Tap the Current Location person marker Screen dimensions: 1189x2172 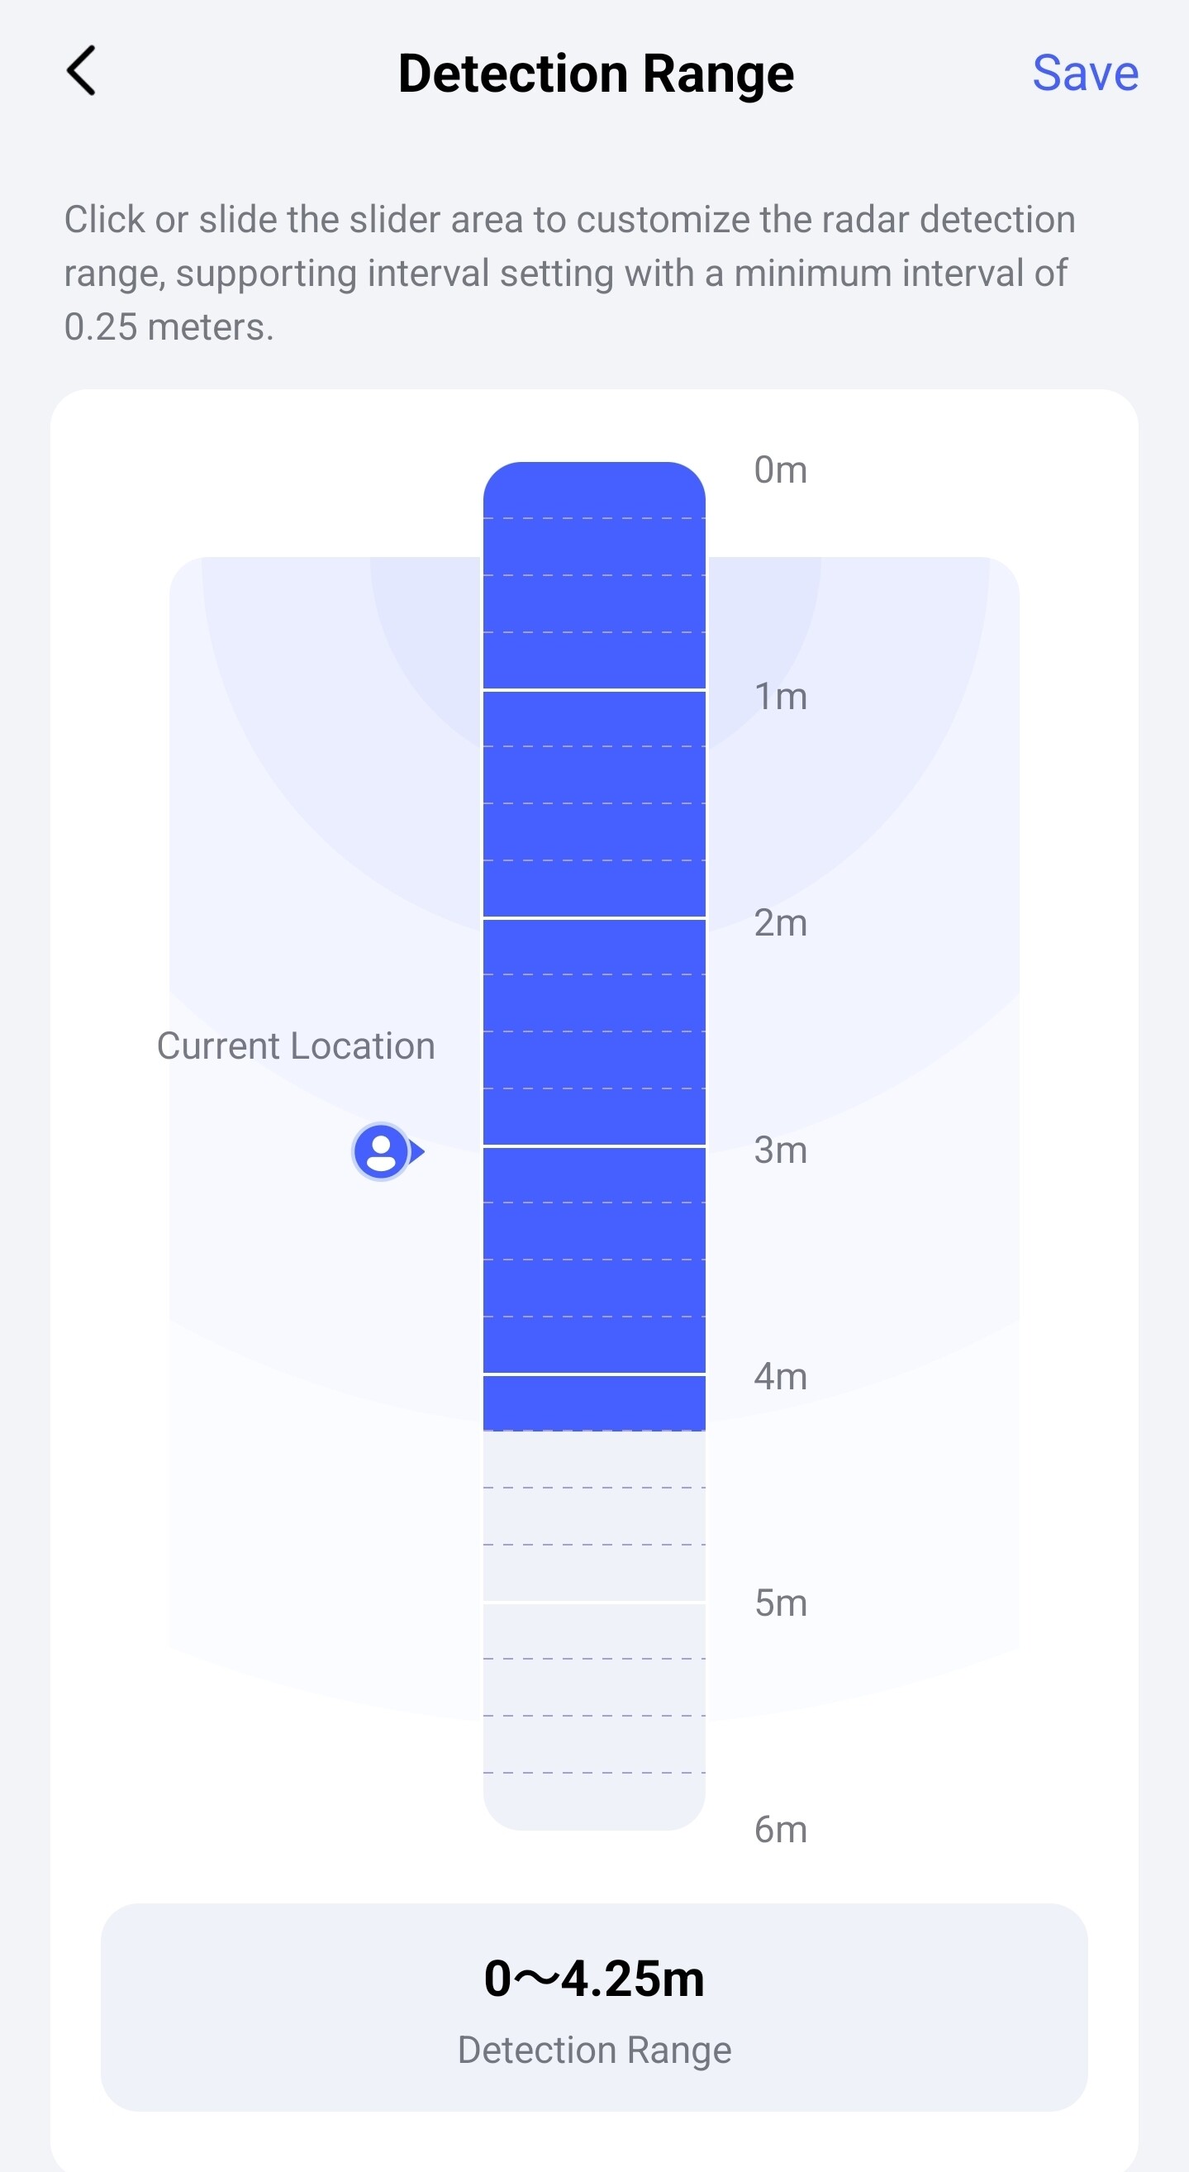click(x=382, y=1151)
